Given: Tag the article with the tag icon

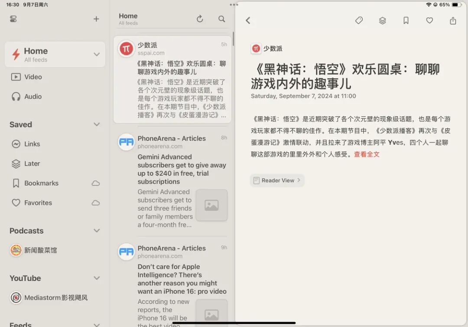Looking at the screenshot, I should pos(359,20).
